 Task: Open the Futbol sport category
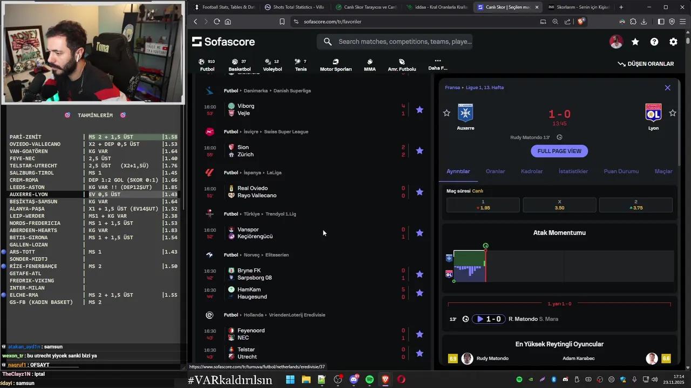pos(207,65)
